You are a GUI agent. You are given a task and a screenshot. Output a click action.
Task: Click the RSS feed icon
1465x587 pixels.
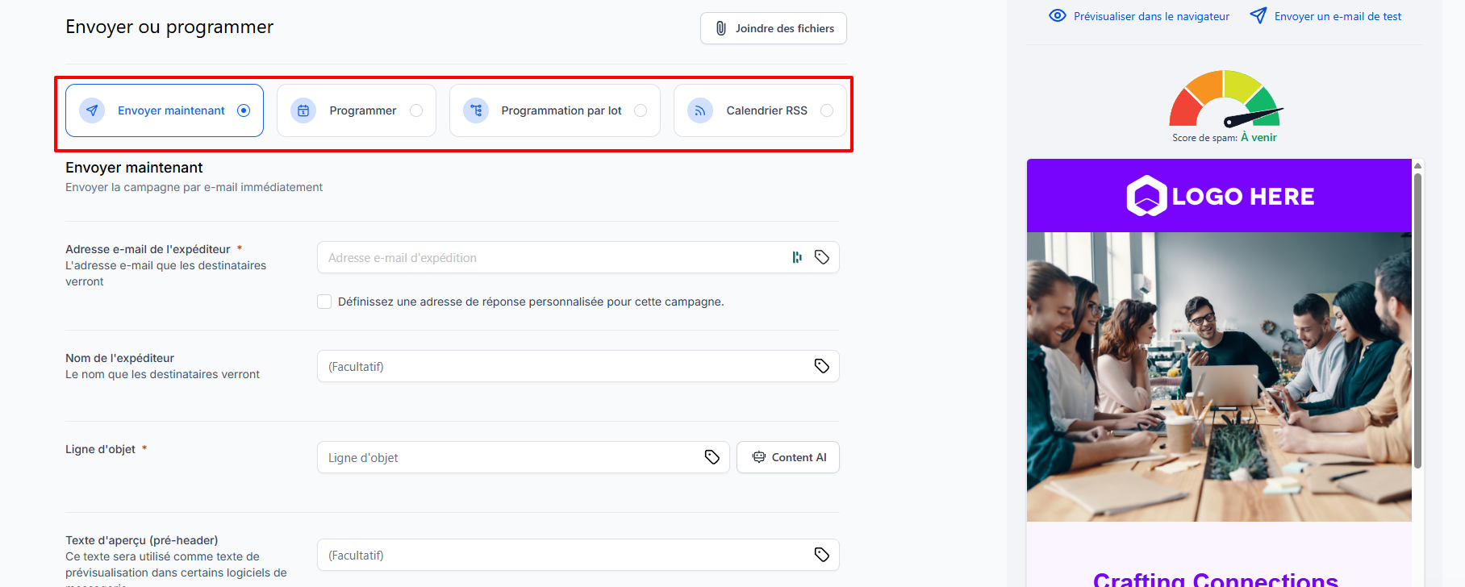click(700, 110)
